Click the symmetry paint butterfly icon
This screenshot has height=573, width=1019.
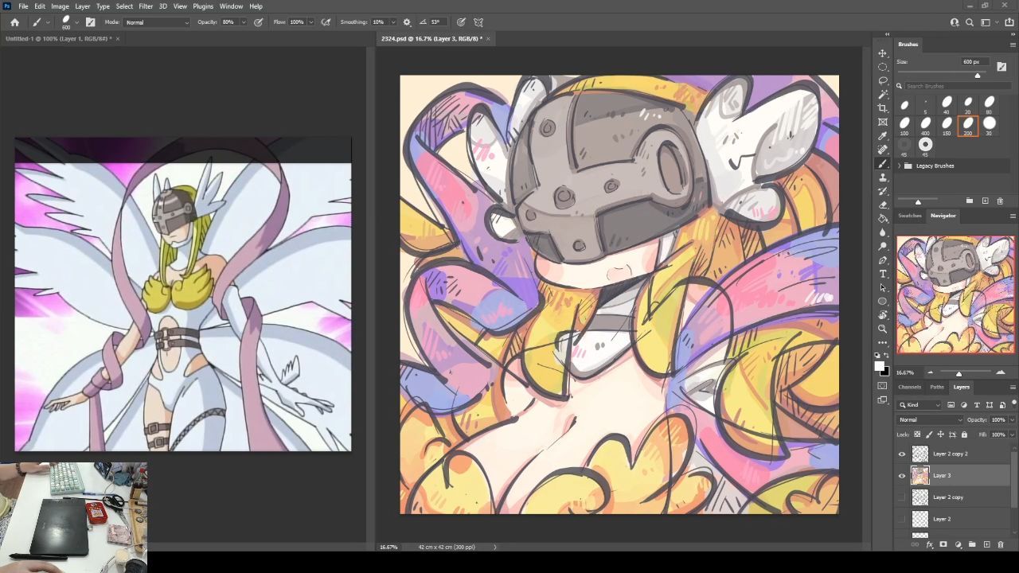tap(478, 22)
